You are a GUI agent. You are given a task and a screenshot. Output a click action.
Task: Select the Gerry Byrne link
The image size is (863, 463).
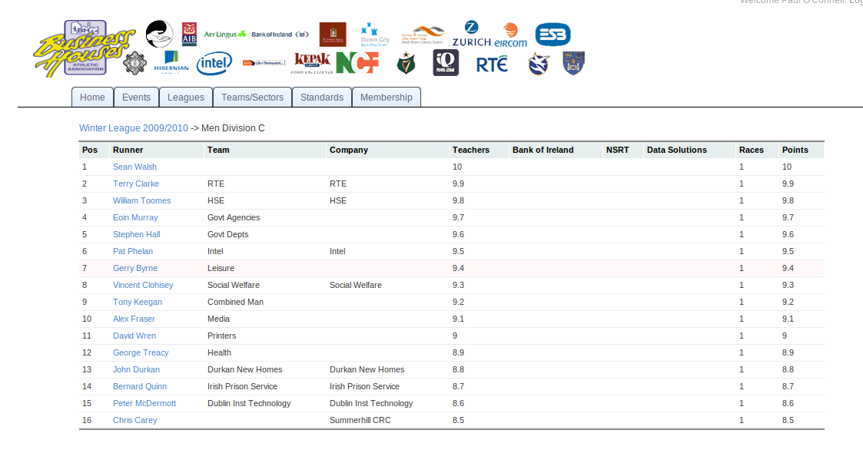(x=135, y=268)
